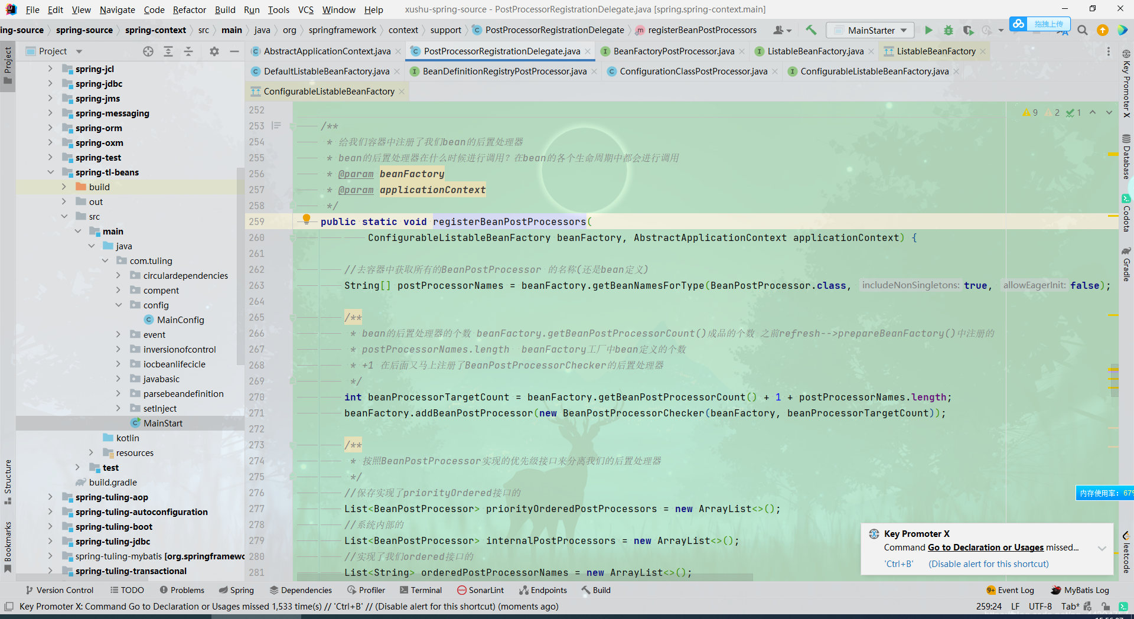Open the Database tool window on right sidebar

point(1126,157)
